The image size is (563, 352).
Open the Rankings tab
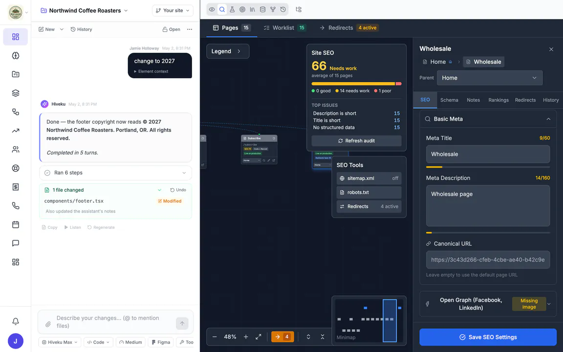(x=498, y=100)
